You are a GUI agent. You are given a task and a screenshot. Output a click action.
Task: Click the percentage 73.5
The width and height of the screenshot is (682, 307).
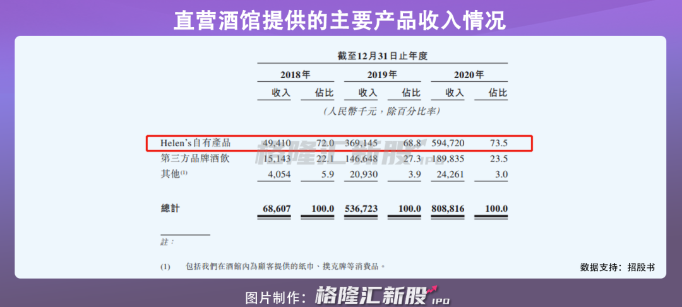[x=499, y=143]
